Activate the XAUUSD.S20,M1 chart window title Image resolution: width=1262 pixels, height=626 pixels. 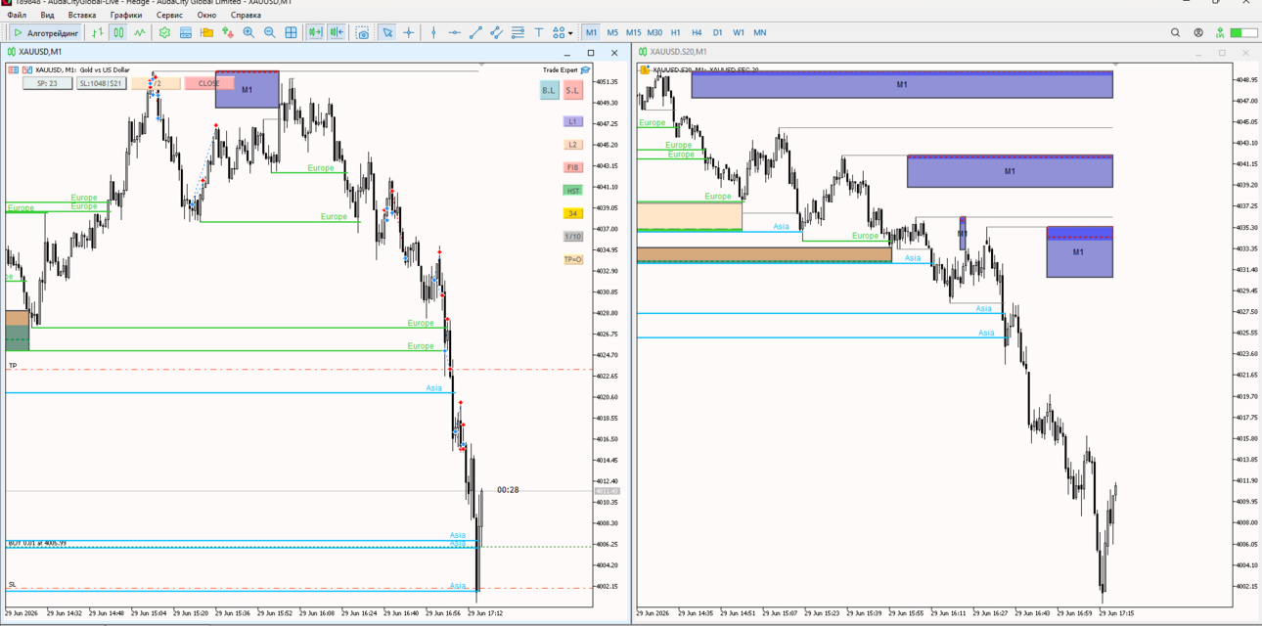[x=678, y=52]
